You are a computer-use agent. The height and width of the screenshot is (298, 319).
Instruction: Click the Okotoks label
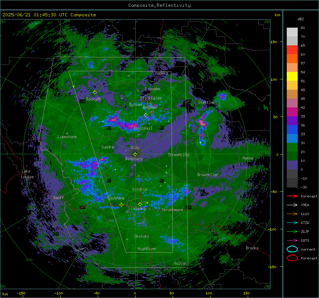[x=142, y=236]
